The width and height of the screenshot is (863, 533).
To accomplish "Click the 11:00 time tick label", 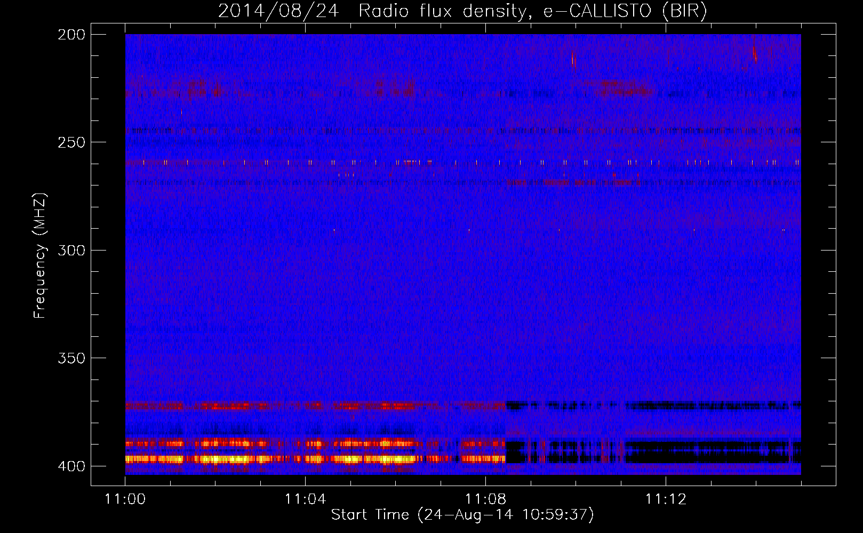I will tap(125, 499).
